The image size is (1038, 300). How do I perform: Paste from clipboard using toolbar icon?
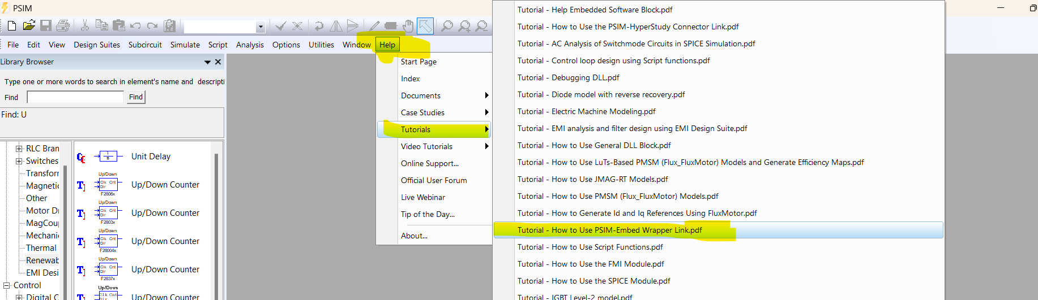pyautogui.click(x=118, y=25)
